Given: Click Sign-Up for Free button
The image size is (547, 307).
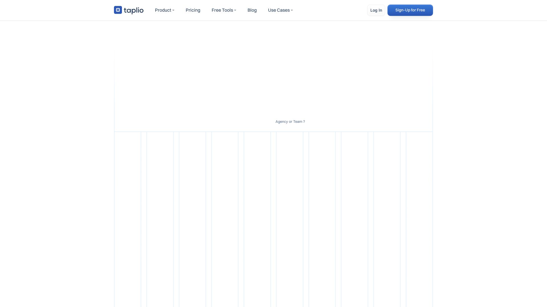Looking at the screenshot, I should [410, 10].
